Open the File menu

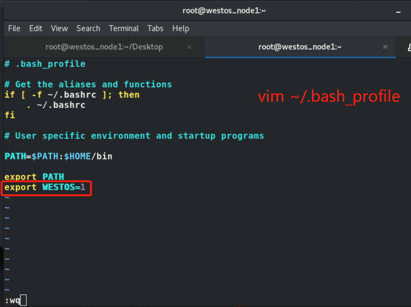14,28
